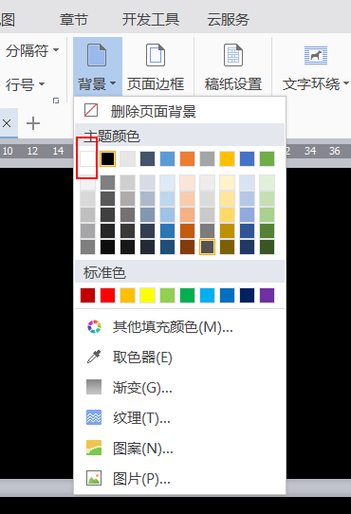Pick the orange theme color swatch
Image resolution: width=351 pixels, height=514 pixels.
tap(187, 158)
